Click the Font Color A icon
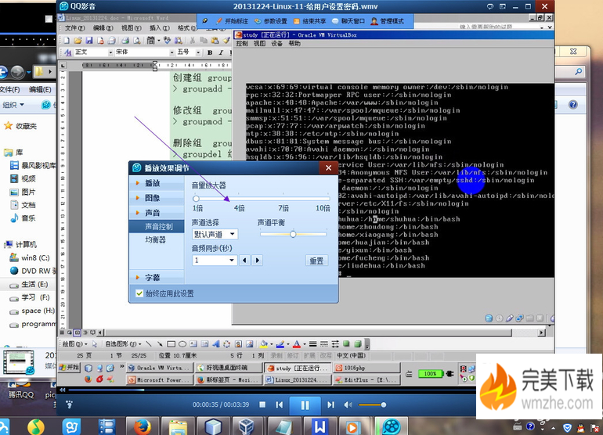The height and width of the screenshot is (435, 603). 297,344
